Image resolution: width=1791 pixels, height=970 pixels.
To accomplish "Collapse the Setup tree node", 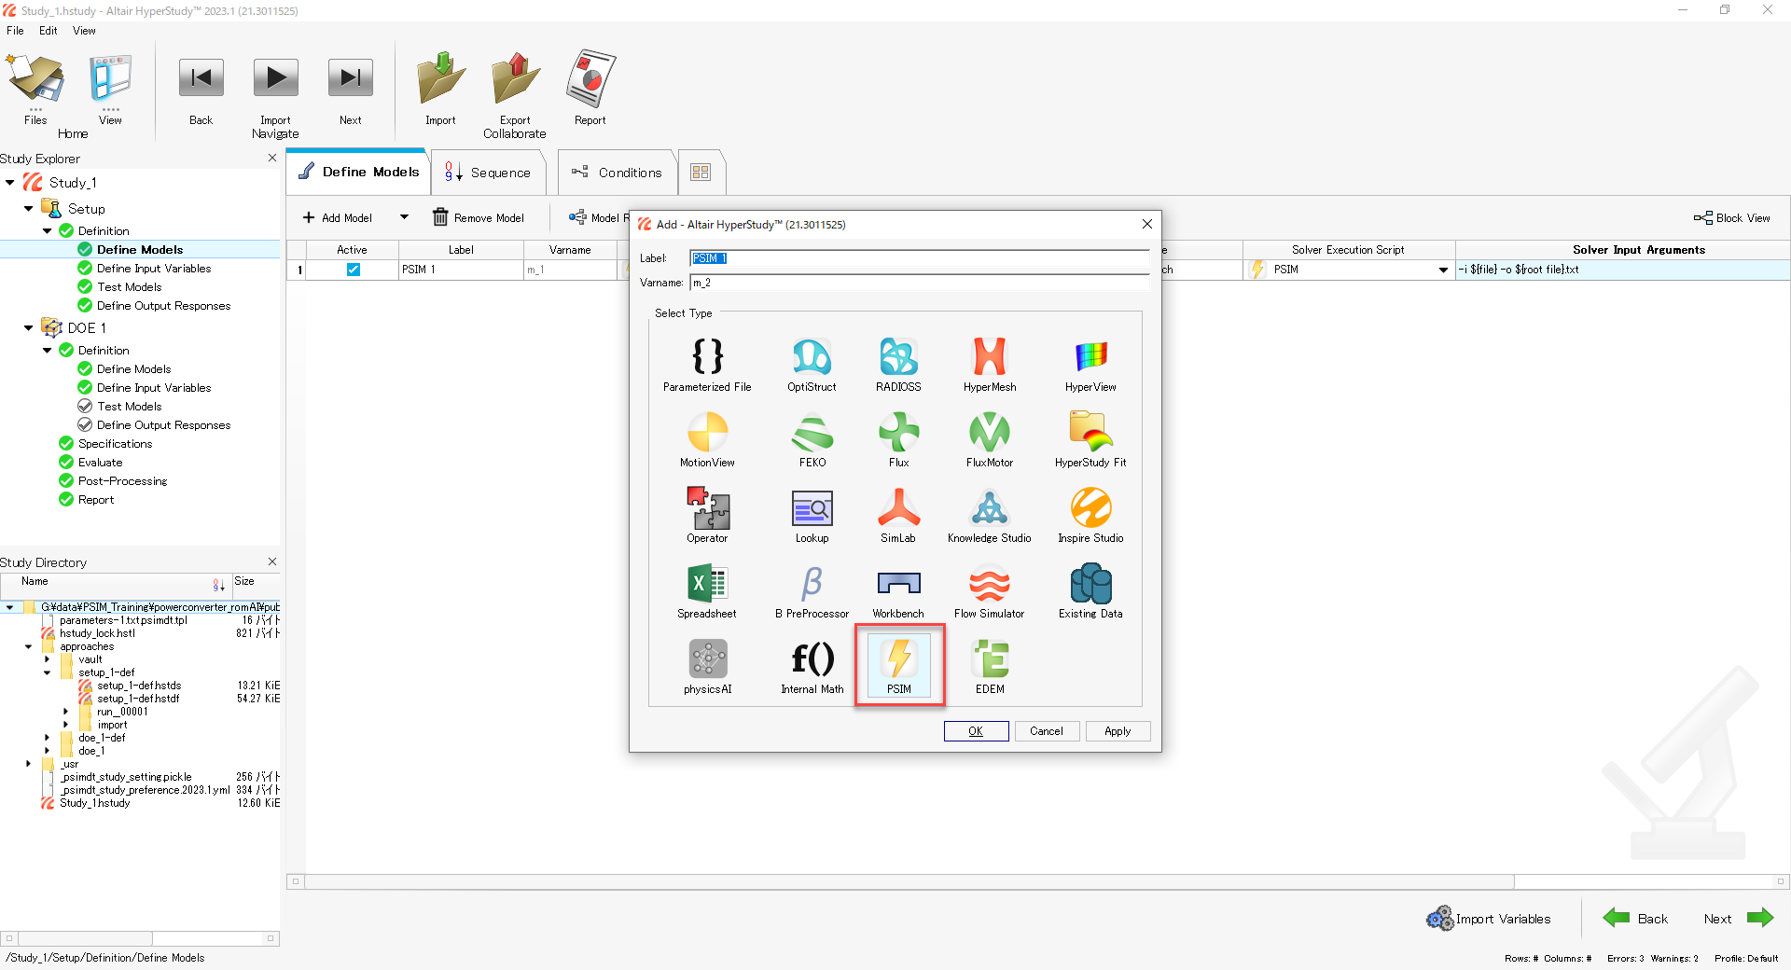I will click(28, 209).
